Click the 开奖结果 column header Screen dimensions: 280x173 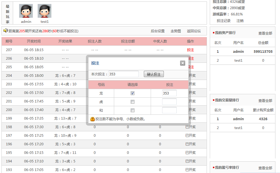[65, 41]
